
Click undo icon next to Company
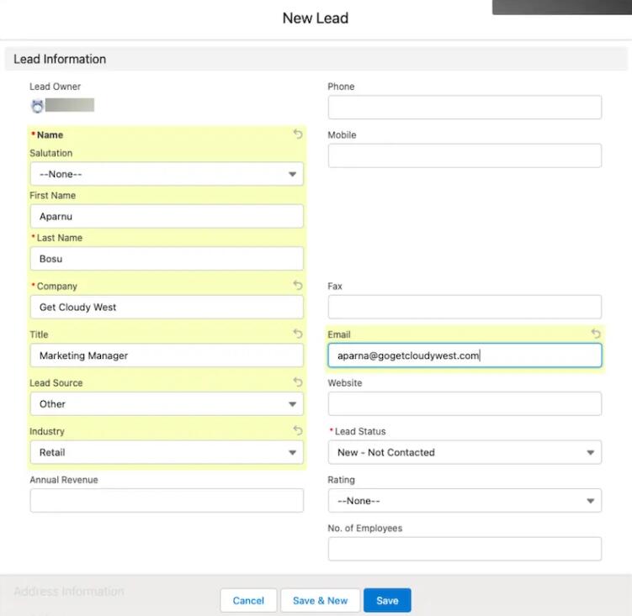pyautogui.click(x=298, y=286)
